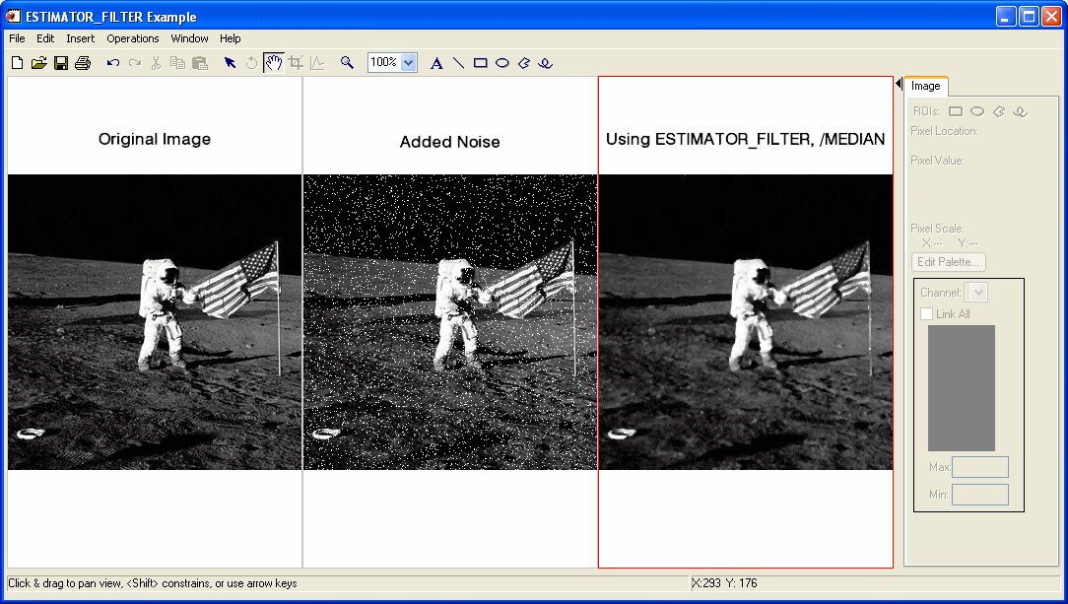Image resolution: width=1068 pixels, height=604 pixels.
Task: Select the toolbar Oval annotation tool
Action: [502, 63]
